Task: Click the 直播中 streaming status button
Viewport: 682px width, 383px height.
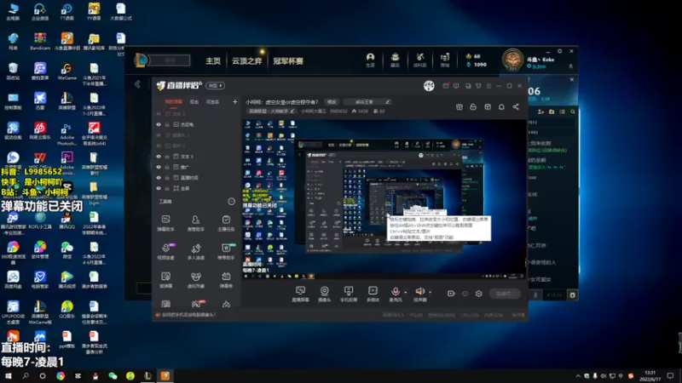Action: (x=505, y=294)
